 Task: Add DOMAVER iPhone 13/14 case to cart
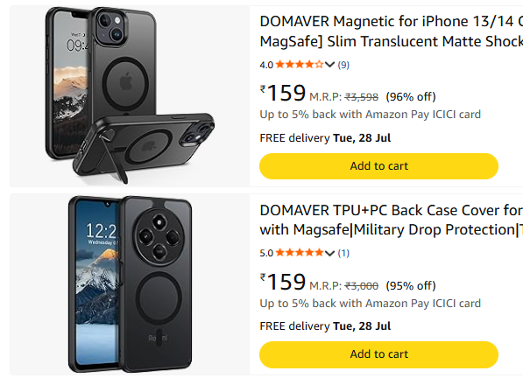378,166
